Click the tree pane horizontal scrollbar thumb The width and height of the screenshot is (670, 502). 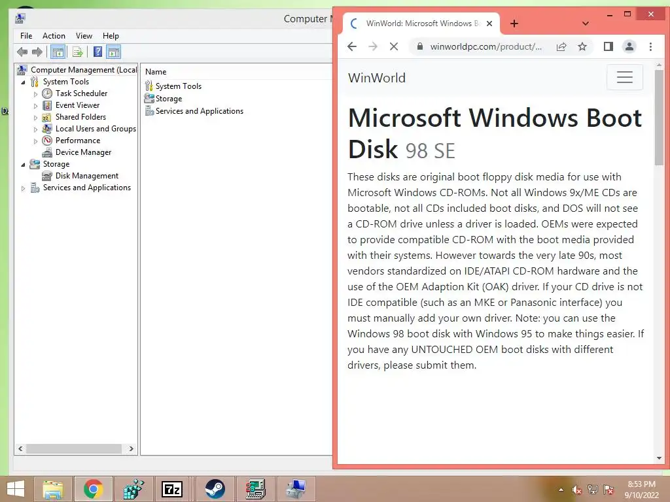[73, 448]
